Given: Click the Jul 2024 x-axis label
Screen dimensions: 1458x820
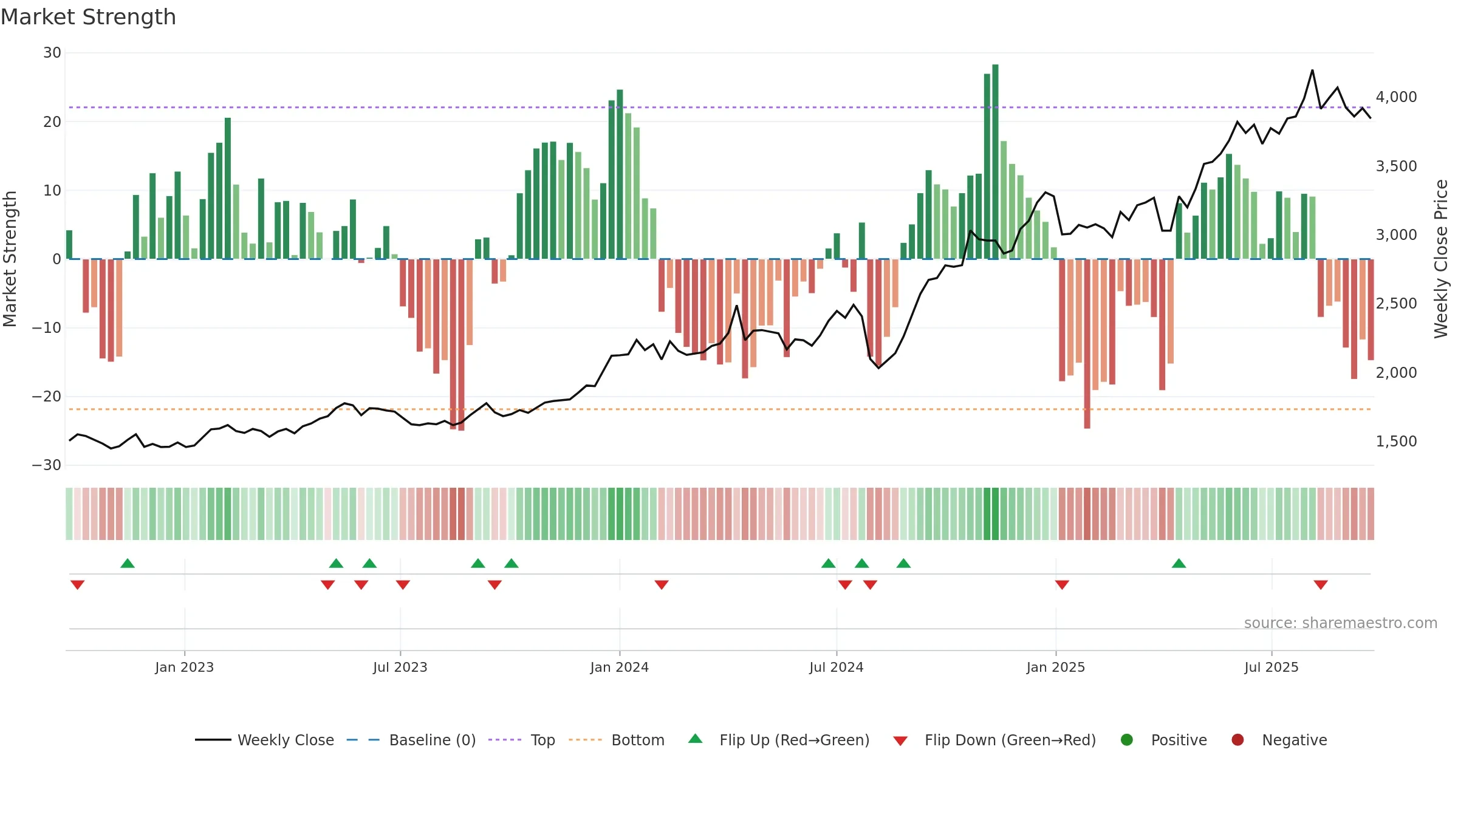Looking at the screenshot, I should [837, 667].
